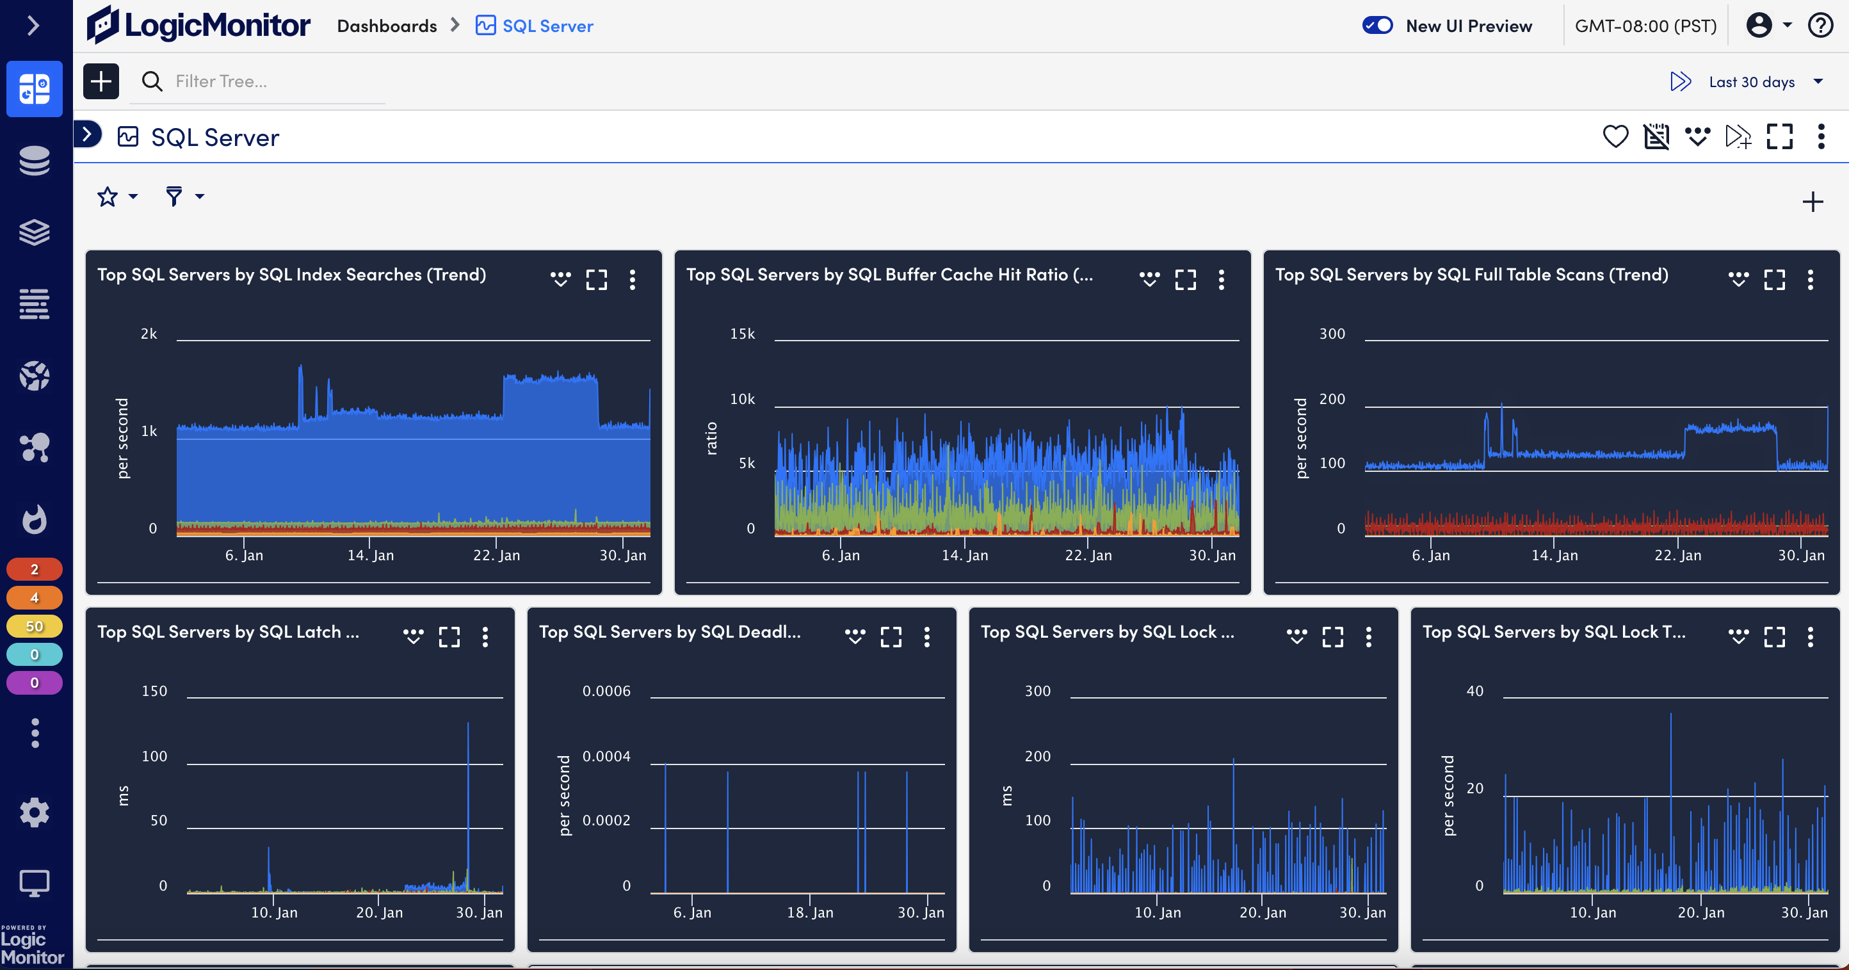Toggle off New UI Preview
This screenshot has width=1849, height=970.
pyautogui.click(x=1377, y=25)
